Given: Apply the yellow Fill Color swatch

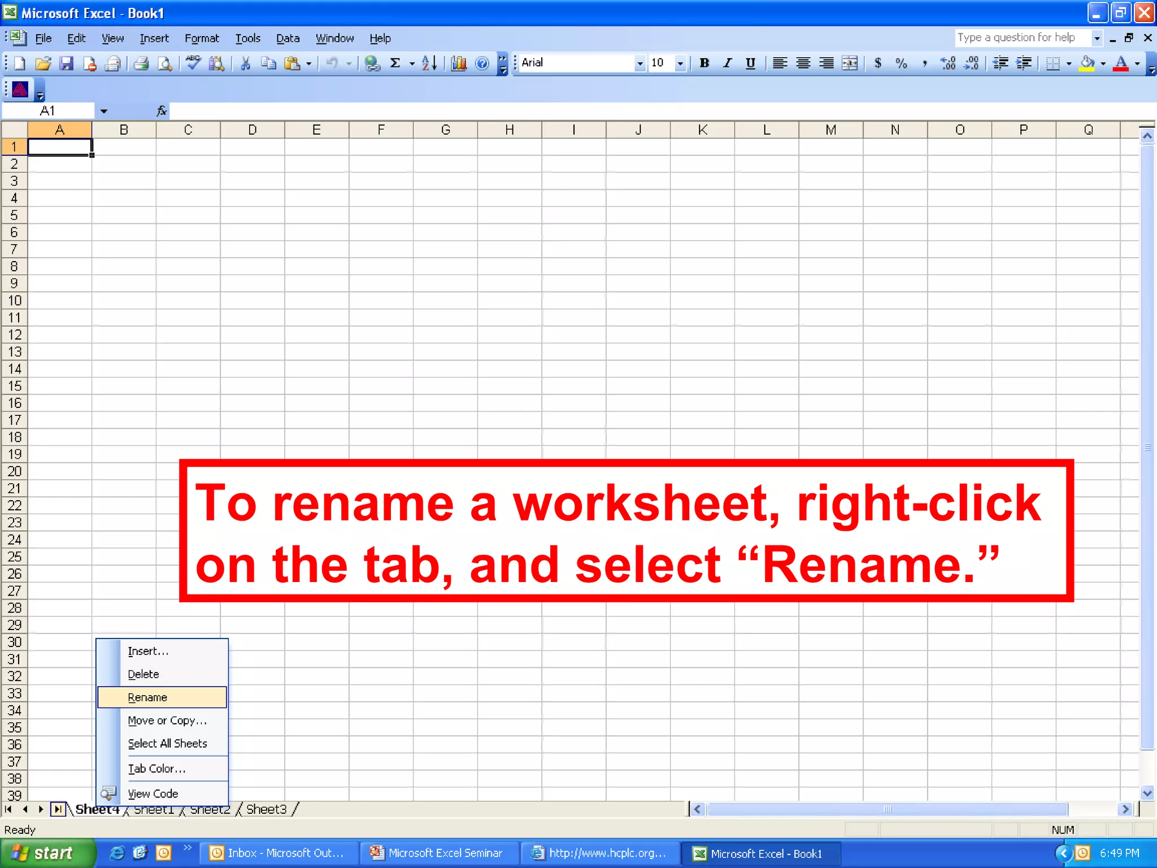Looking at the screenshot, I should 1086,63.
